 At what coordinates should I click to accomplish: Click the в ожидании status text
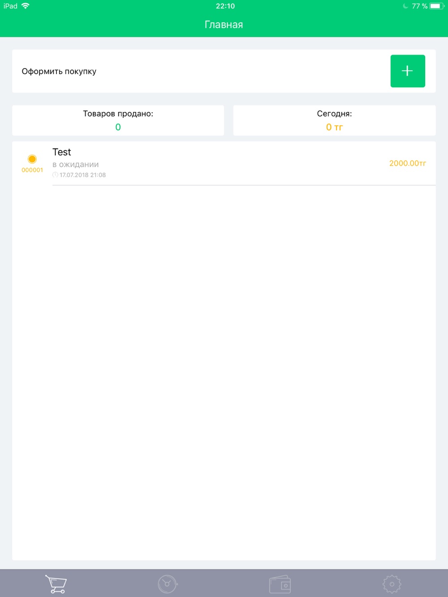[76, 164]
